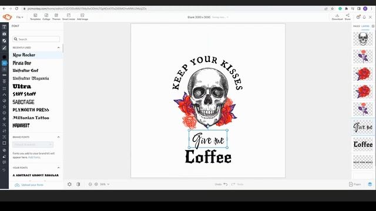Click the browser back arrow
This screenshot has height=211, width=376.
[x=4, y=9]
